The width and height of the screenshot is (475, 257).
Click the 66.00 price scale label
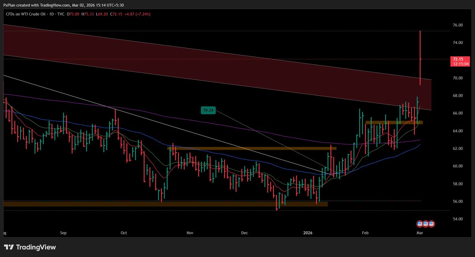[458, 113]
